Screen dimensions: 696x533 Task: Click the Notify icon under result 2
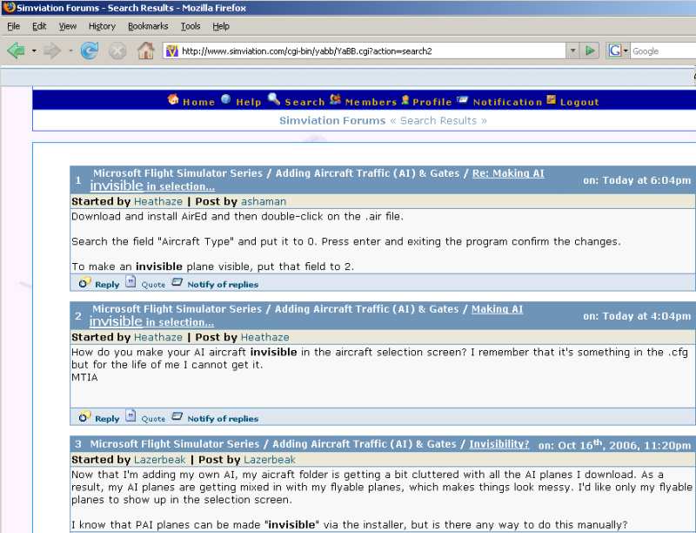click(177, 415)
